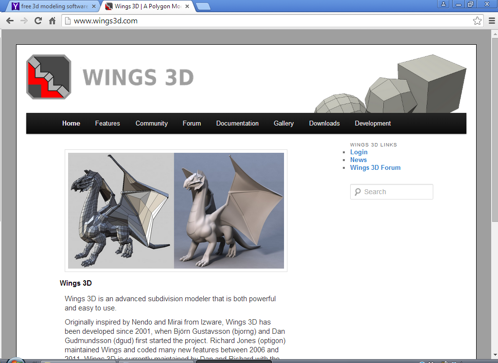Close the Wings 3D tab

(x=187, y=6)
